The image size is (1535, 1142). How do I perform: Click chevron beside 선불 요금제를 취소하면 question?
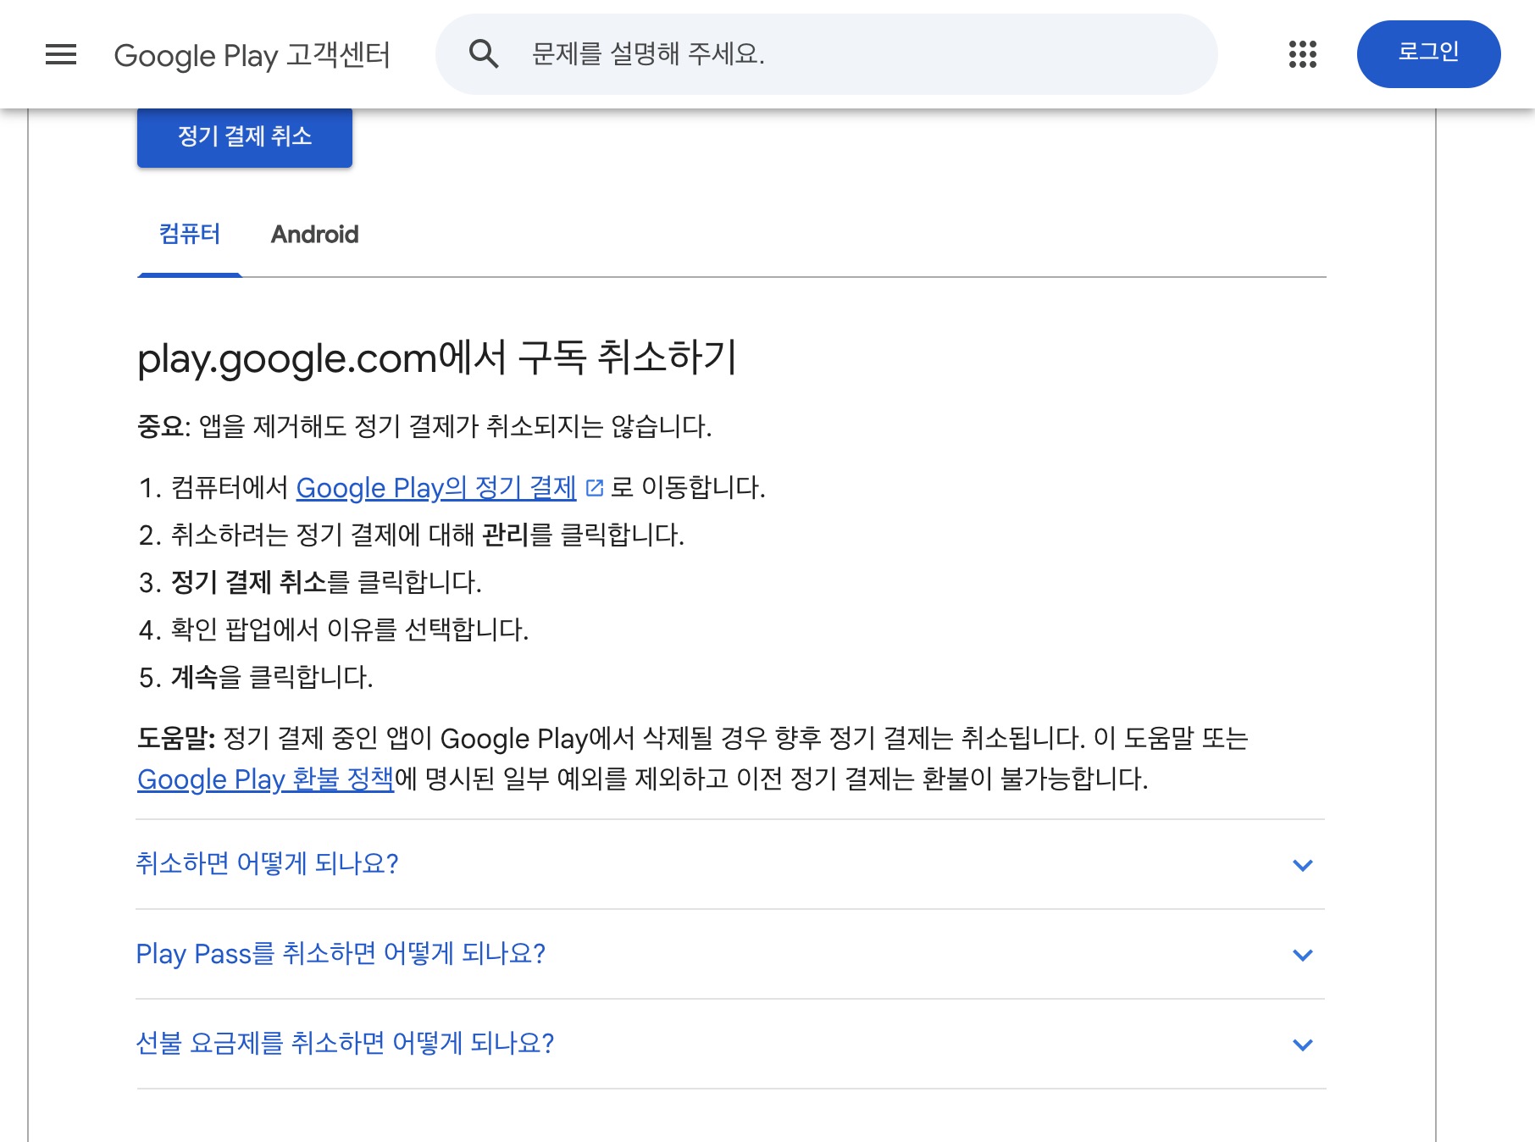click(x=1303, y=1045)
